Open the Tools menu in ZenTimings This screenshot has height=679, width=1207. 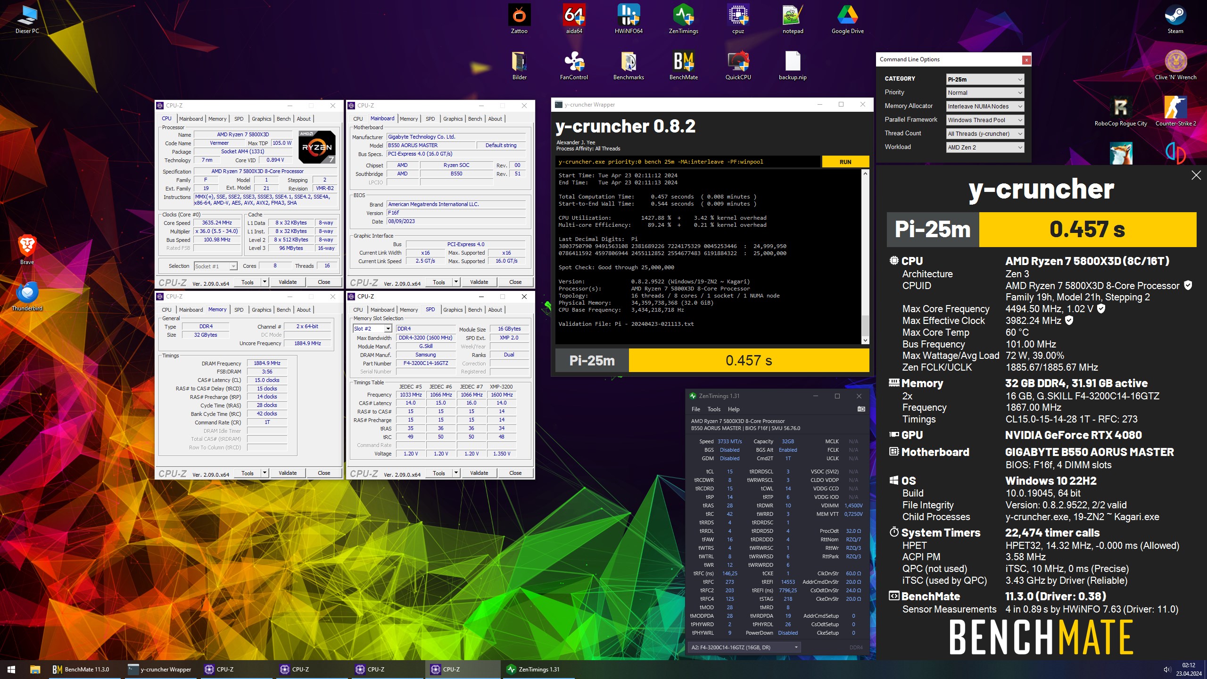point(714,409)
